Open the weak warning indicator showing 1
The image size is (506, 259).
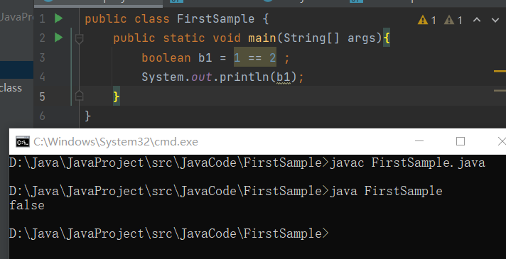453,21
